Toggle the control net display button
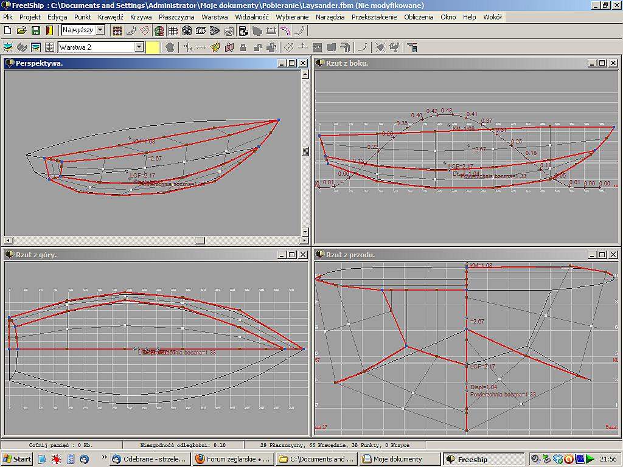The image size is (623, 467). (x=117, y=30)
